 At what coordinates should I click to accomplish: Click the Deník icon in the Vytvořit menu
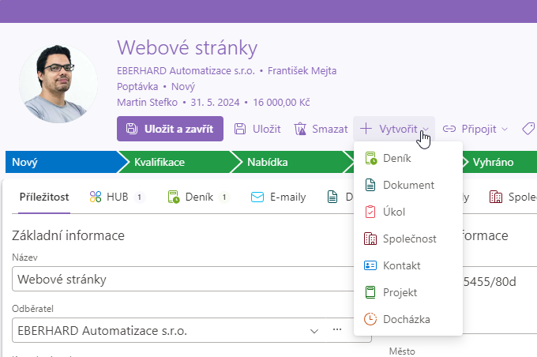click(x=370, y=158)
